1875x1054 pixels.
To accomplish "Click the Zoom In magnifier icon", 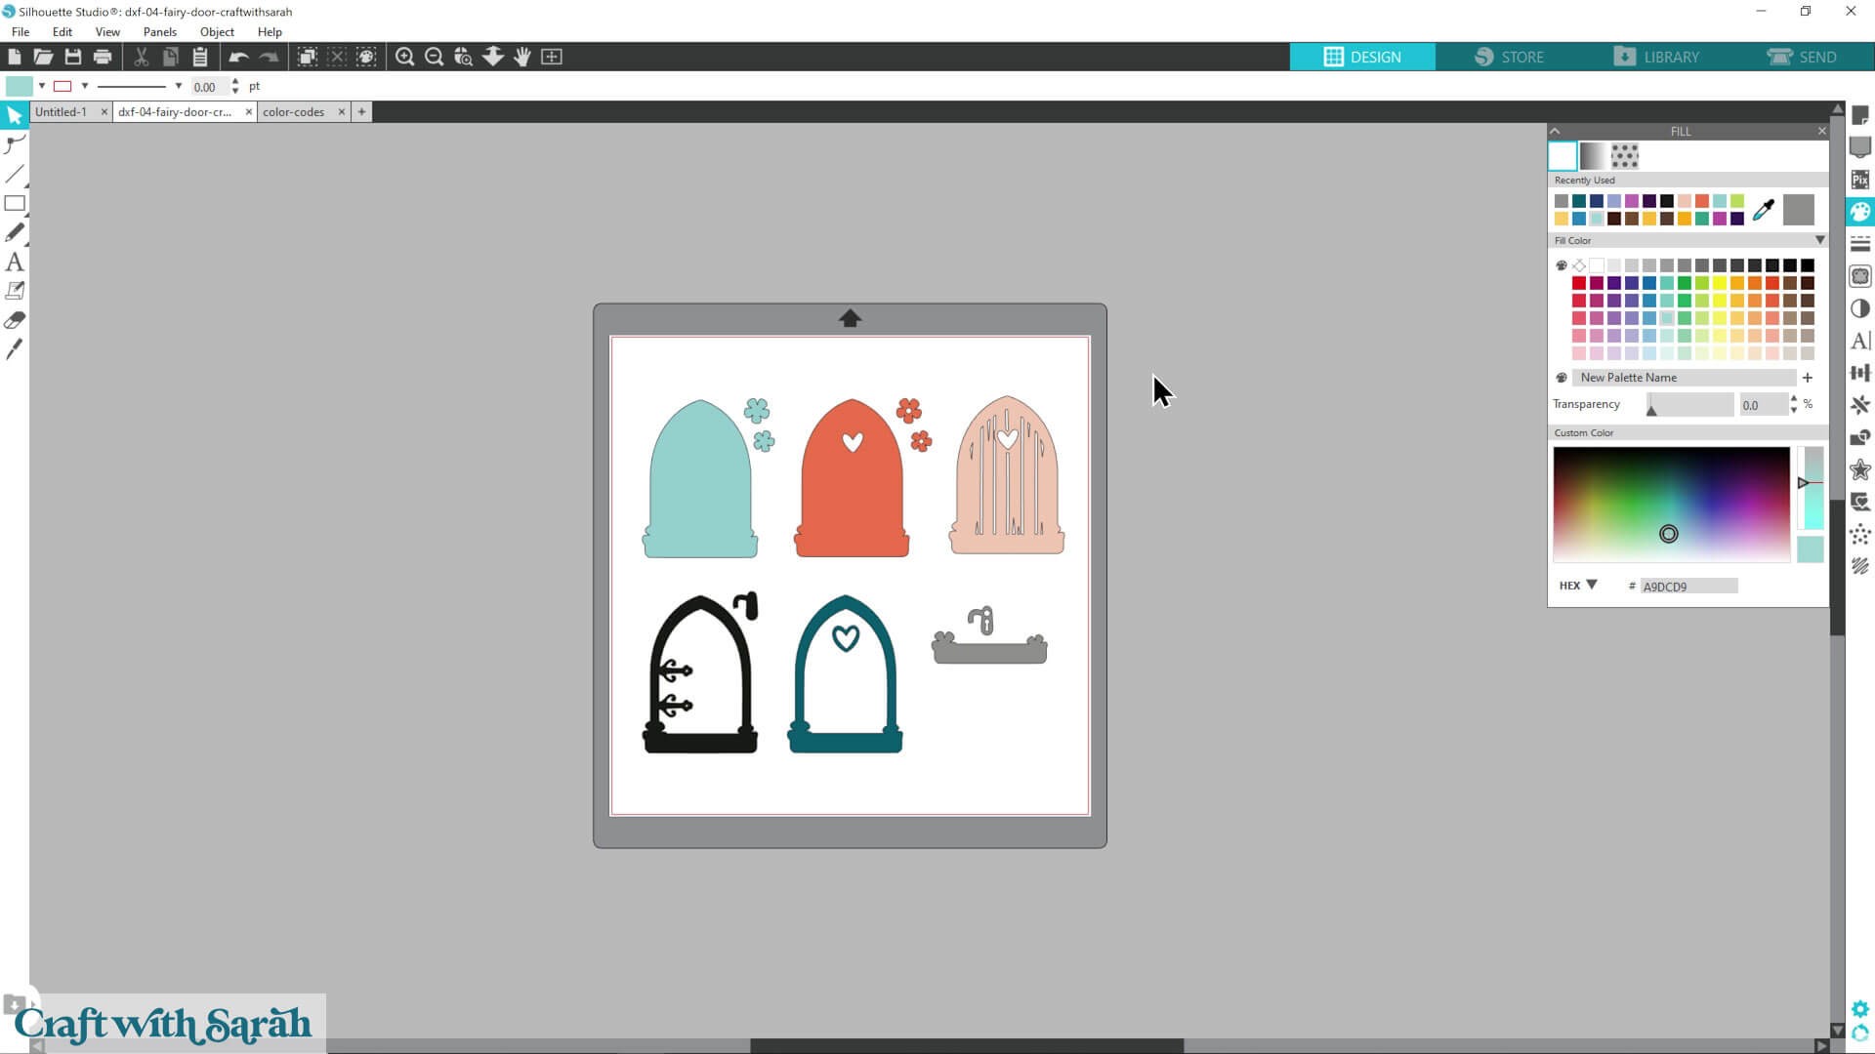I will pyautogui.click(x=404, y=57).
